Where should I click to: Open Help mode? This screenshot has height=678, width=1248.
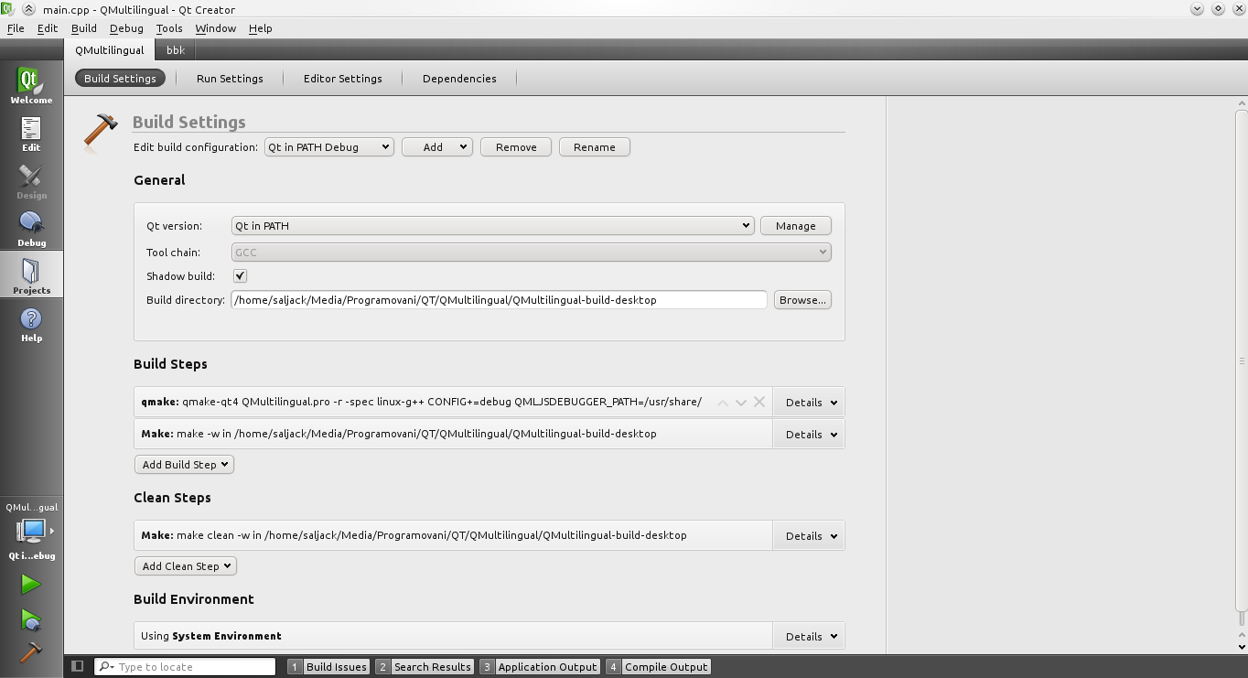pyautogui.click(x=31, y=323)
